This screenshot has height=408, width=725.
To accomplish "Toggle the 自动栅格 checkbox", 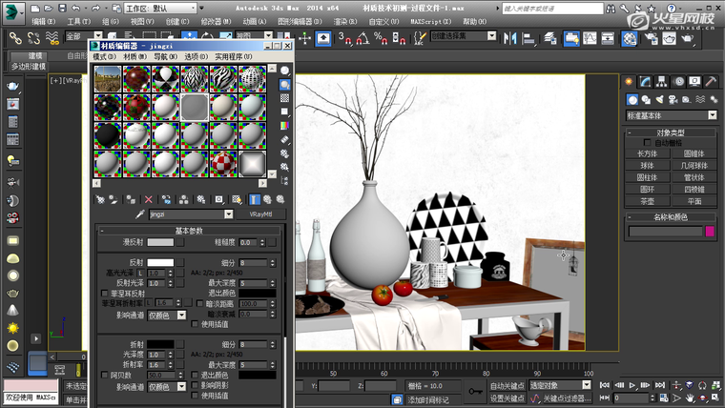I will pyautogui.click(x=647, y=142).
